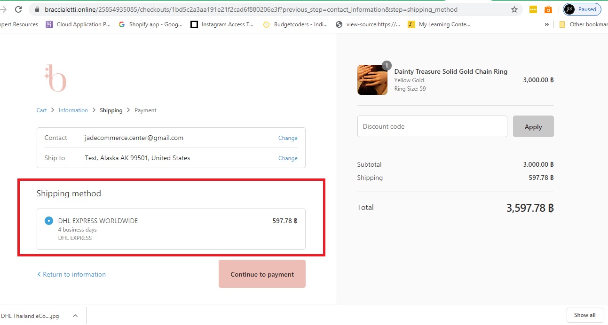Go to the Information step in checkout breadcrumb
The image size is (608, 325).
pos(73,110)
